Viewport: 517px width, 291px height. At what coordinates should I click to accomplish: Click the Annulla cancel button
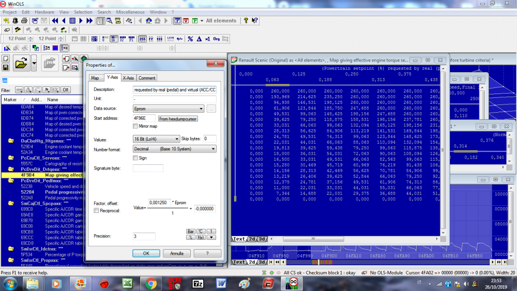click(x=177, y=253)
